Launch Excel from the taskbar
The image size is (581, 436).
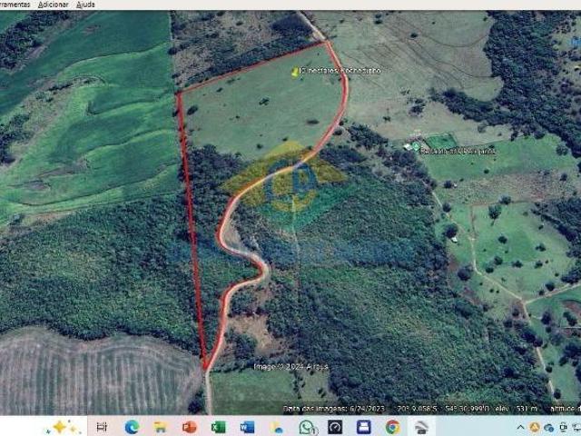218,426
